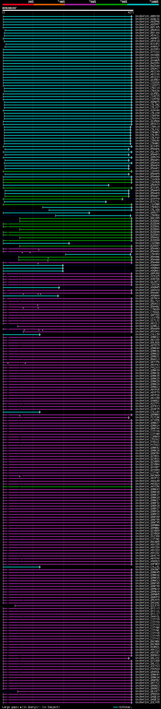161x709 pixels.
Task: Select hit label UniRef100_Q09TP8
Action: 147,199
